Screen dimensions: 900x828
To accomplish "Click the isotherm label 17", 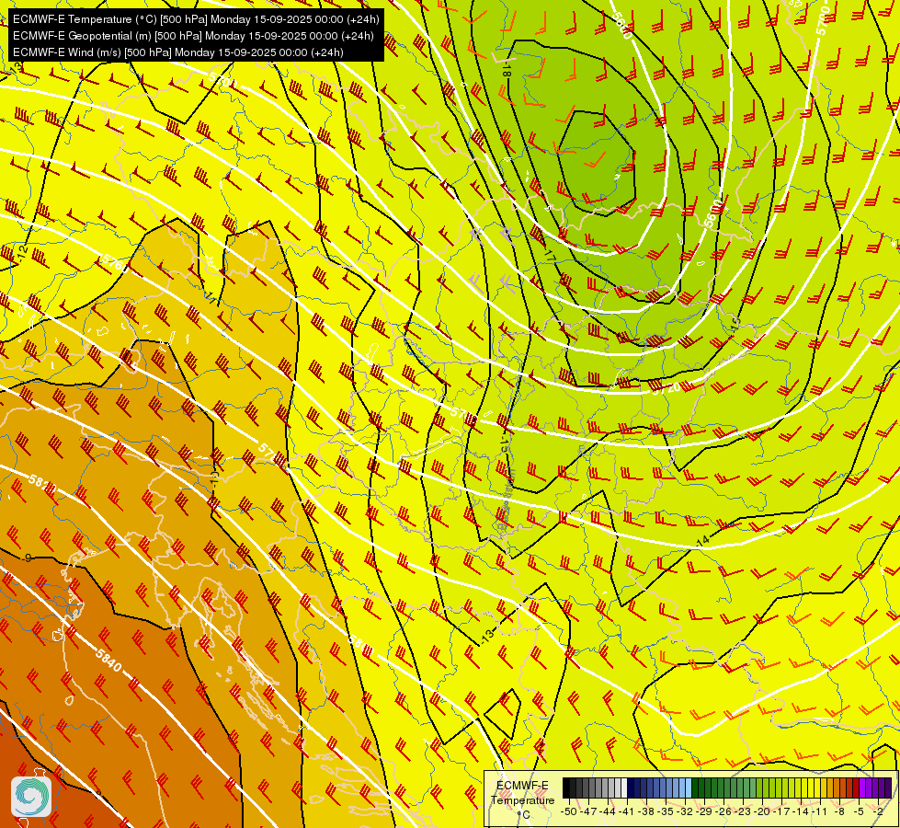I will click(x=550, y=256).
